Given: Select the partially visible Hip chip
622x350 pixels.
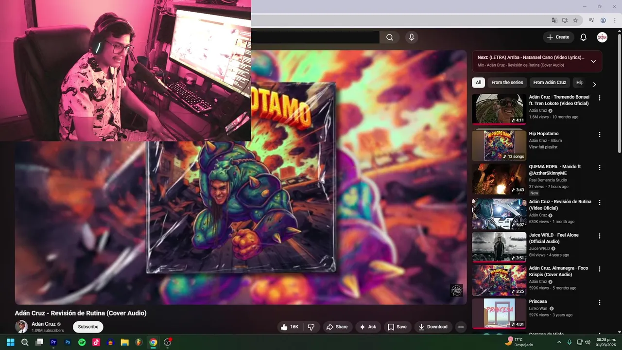Looking at the screenshot, I should [579, 83].
